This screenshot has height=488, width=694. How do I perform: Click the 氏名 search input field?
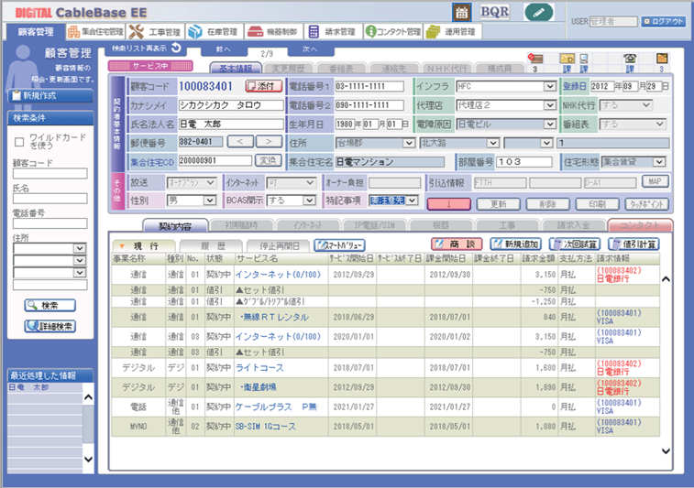coord(50,199)
